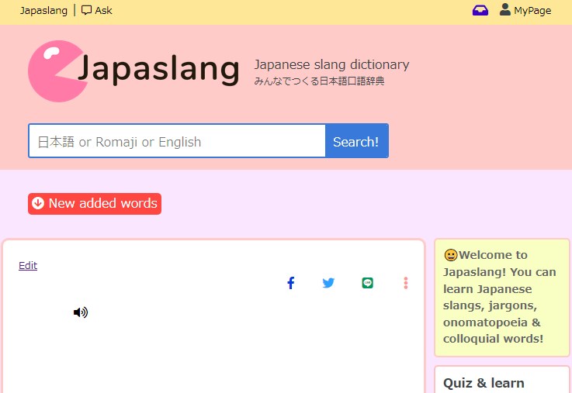Screen dimensions: 572x393
Task: Click the Welcome to Japaslang notice box
Action: (x=501, y=297)
